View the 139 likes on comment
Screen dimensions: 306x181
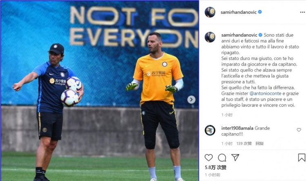coord(244,143)
